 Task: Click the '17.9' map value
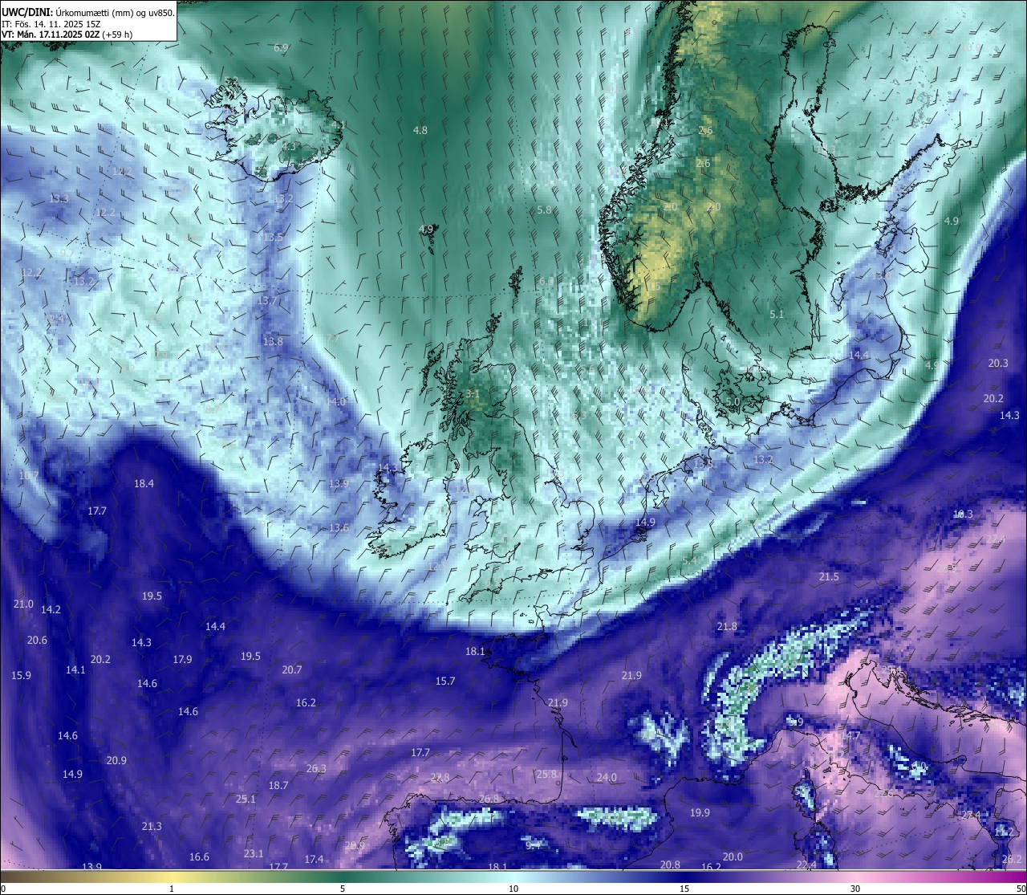click(183, 660)
